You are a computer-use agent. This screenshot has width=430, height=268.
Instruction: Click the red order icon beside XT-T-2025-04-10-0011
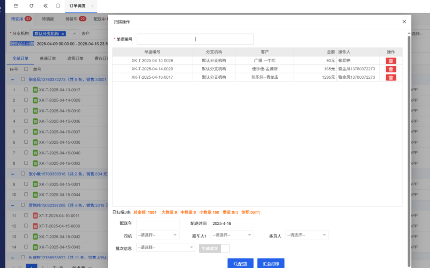point(35,216)
